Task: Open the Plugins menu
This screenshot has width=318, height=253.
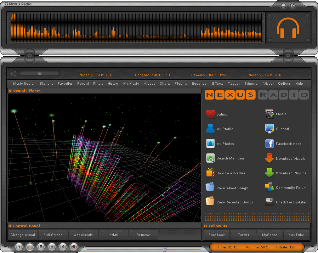Action: pyautogui.click(x=181, y=83)
